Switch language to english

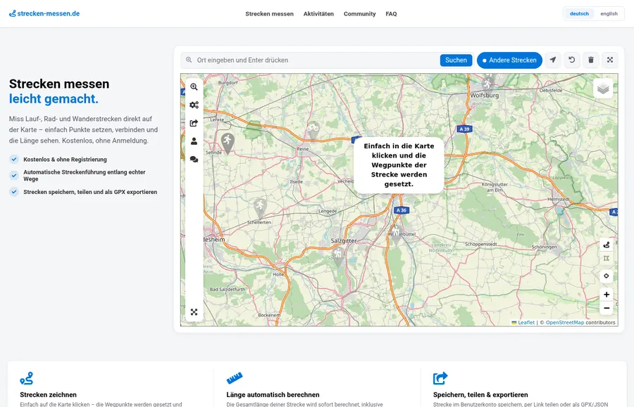tap(609, 14)
